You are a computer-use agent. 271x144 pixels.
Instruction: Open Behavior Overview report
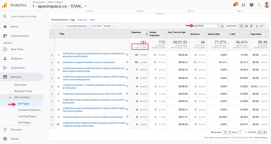click(20, 85)
